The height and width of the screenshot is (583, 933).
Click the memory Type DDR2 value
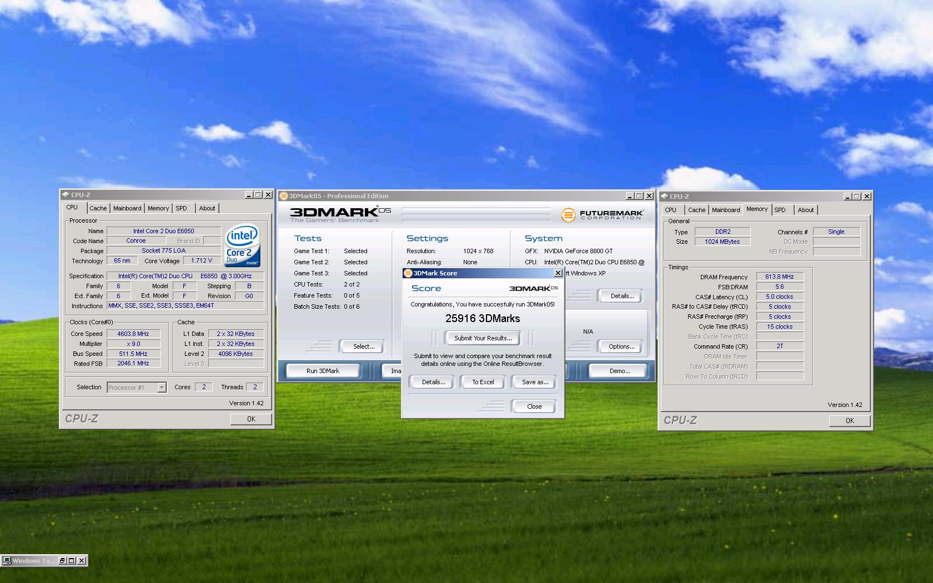pos(723,232)
